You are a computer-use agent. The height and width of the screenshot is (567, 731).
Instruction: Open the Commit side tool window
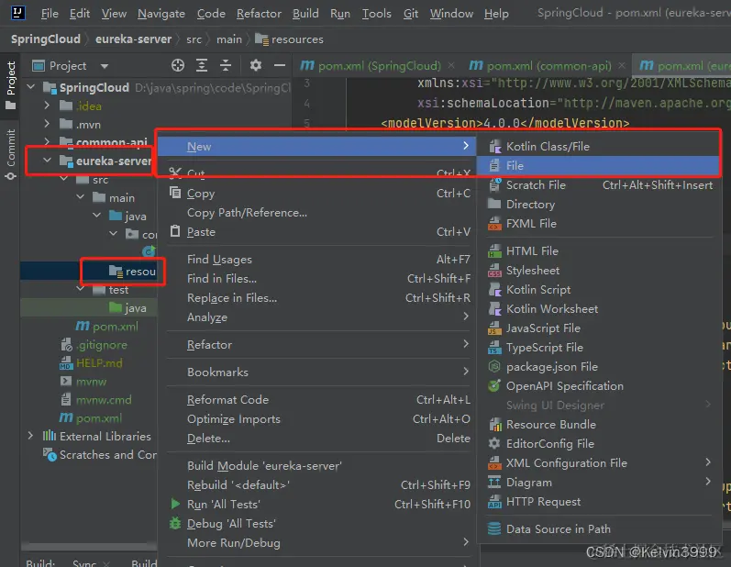pyautogui.click(x=10, y=154)
